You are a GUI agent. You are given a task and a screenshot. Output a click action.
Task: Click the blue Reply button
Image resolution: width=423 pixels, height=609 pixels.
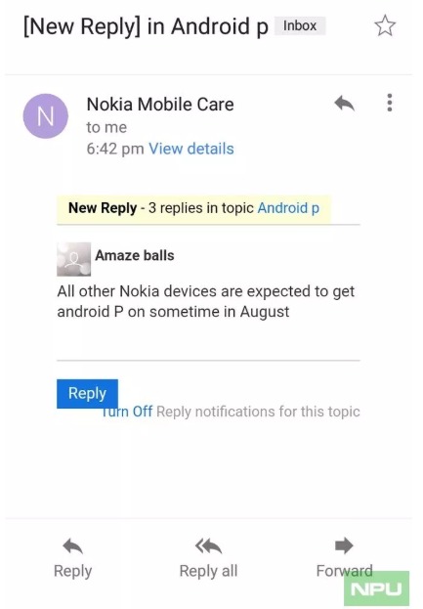tap(87, 393)
